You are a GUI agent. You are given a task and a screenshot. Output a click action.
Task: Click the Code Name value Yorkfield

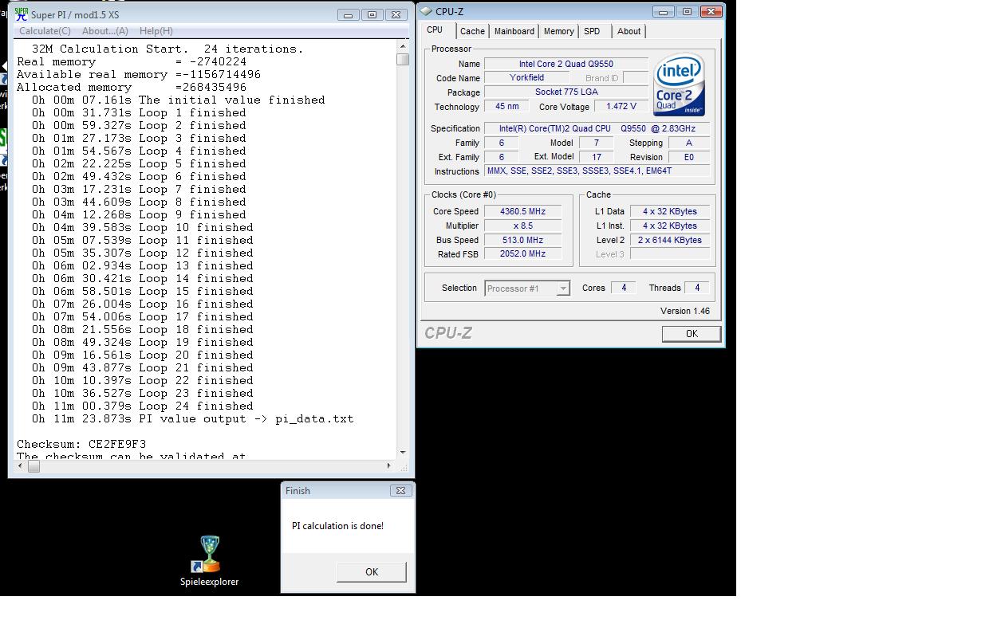[x=526, y=77]
